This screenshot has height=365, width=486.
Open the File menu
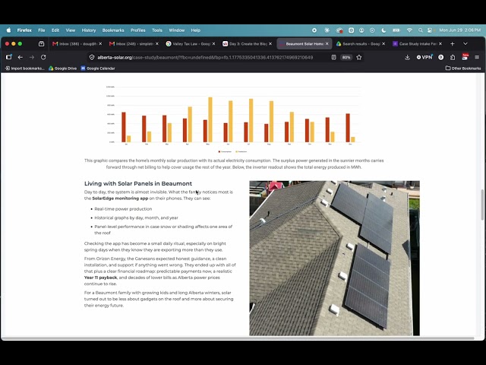[x=42, y=30]
